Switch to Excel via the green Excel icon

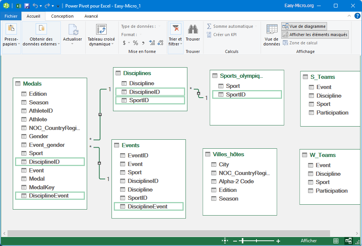18,6
